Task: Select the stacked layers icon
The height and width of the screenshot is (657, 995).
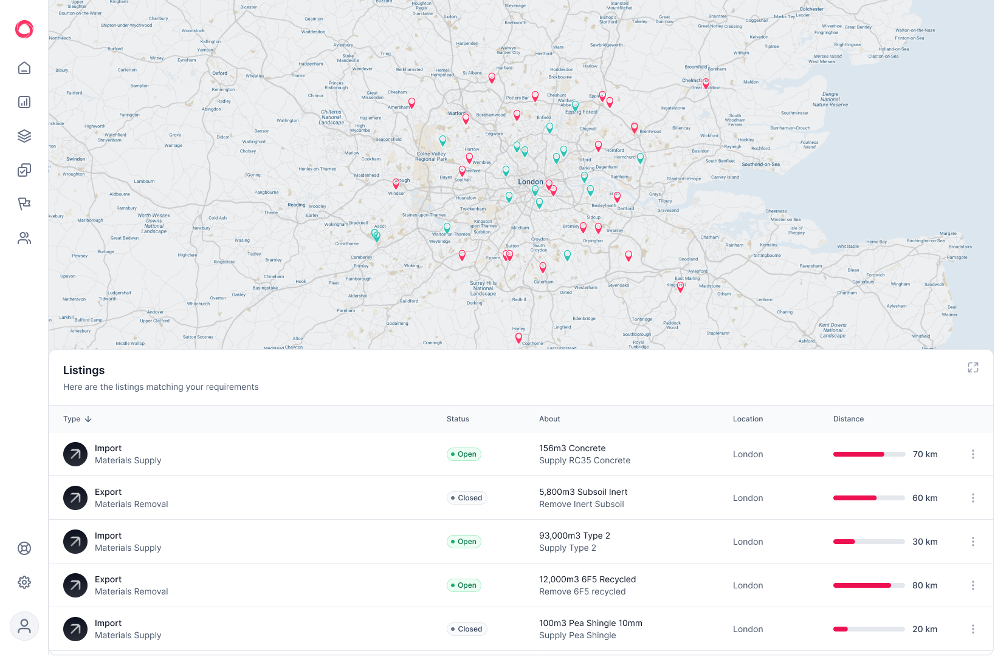Action: (x=24, y=136)
